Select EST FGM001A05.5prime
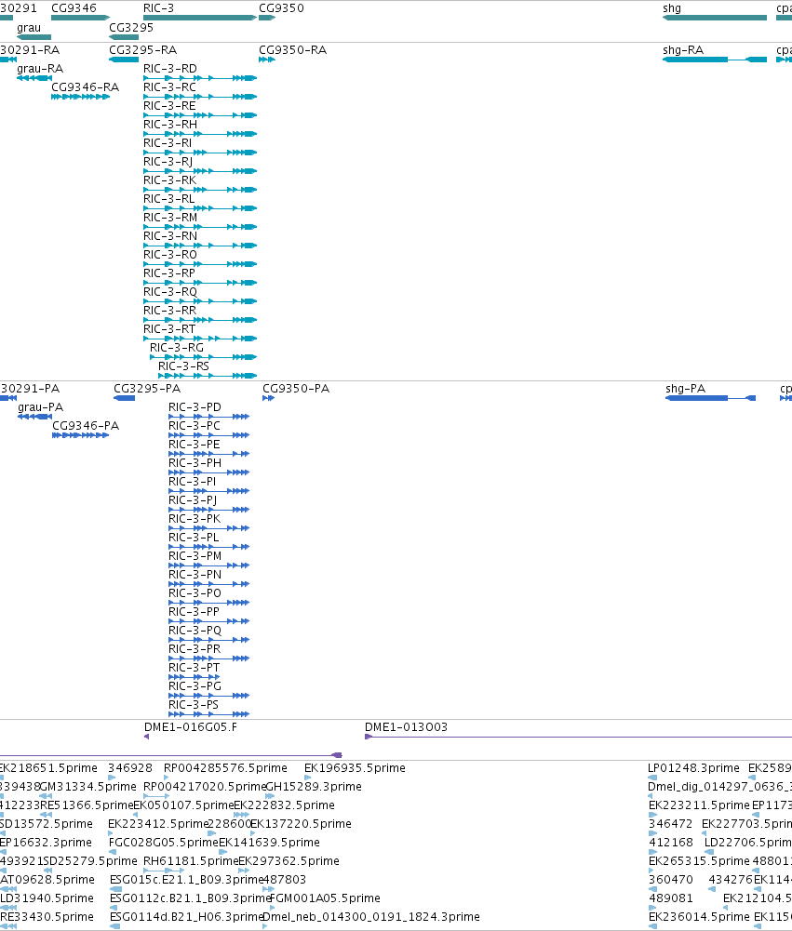 point(325,898)
